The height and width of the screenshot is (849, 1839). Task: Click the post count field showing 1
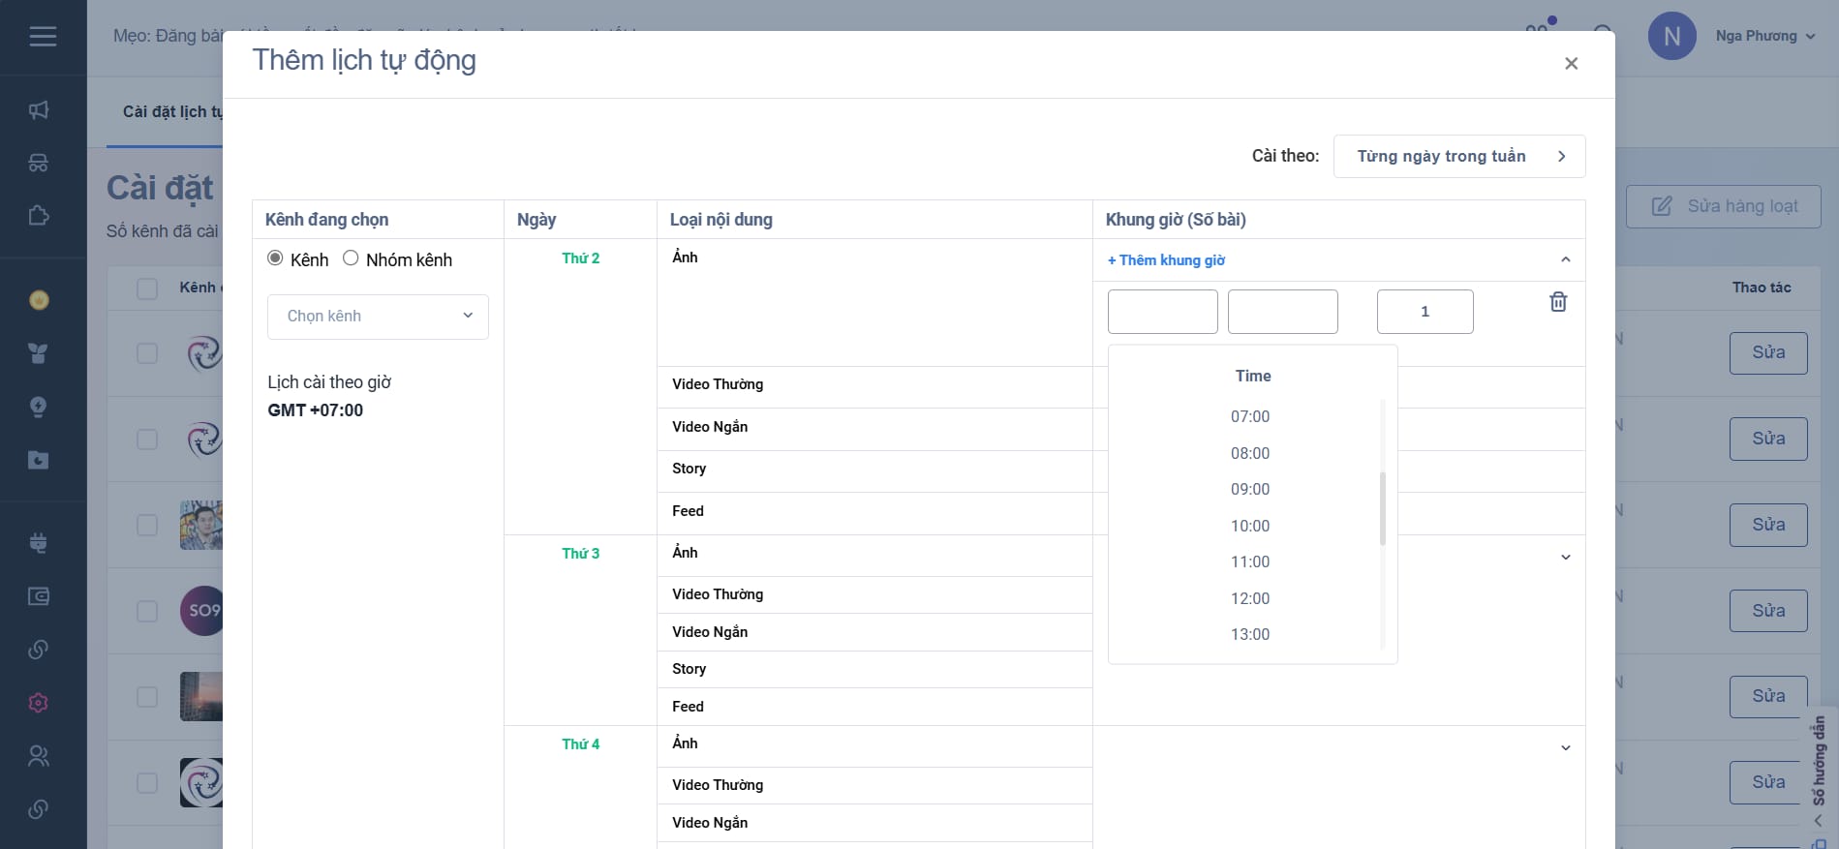[x=1425, y=312]
